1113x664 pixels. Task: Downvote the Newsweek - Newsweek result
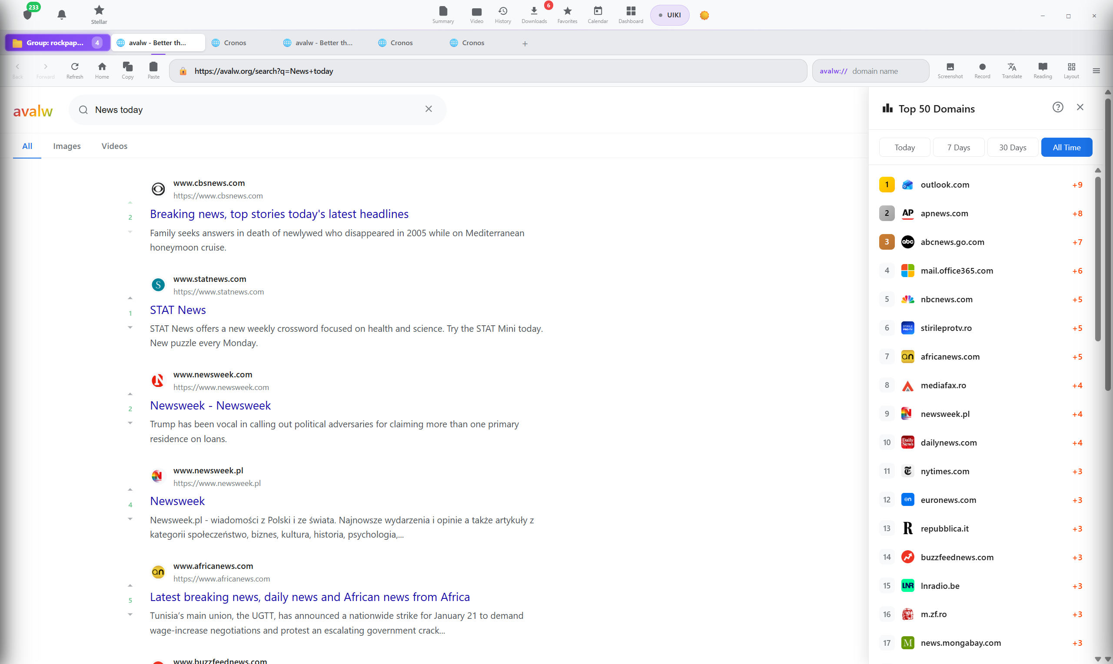130,423
